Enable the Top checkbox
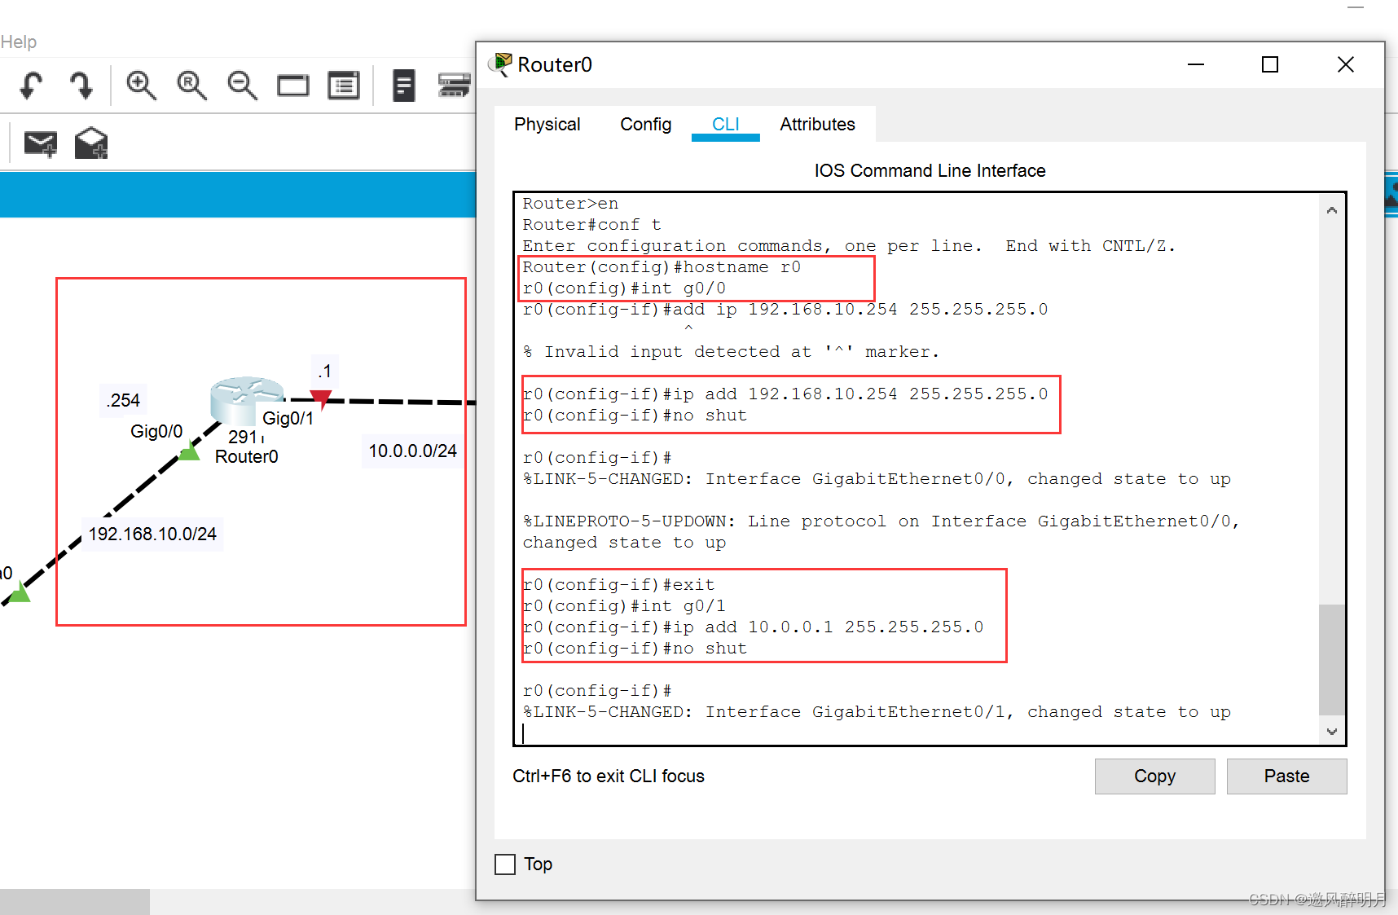 [x=505, y=864]
